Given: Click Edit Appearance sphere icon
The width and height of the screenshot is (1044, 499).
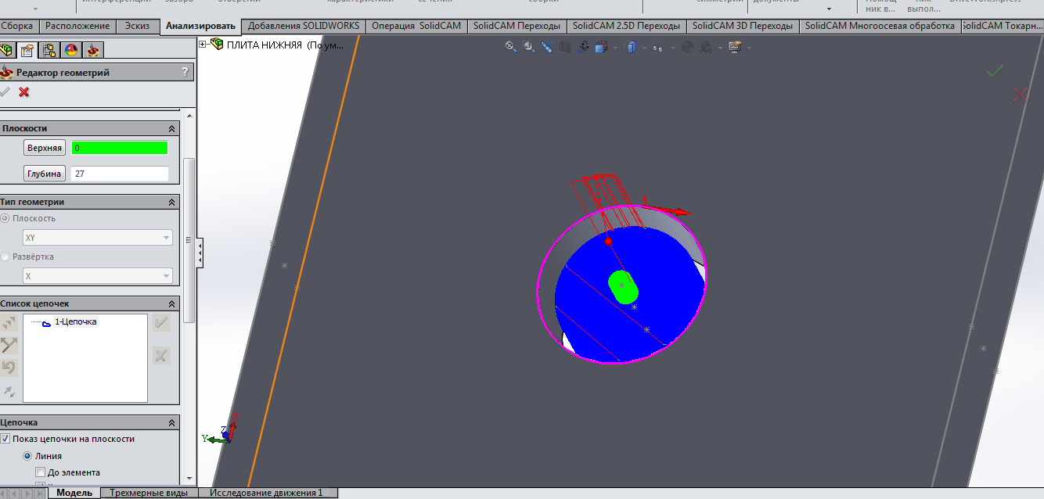Looking at the screenshot, I should (x=688, y=47).
